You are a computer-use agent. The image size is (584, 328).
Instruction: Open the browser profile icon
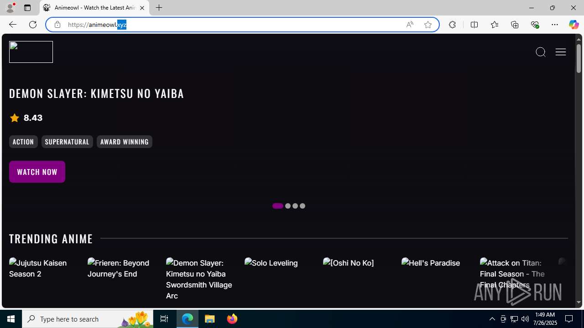coord(10,8)
